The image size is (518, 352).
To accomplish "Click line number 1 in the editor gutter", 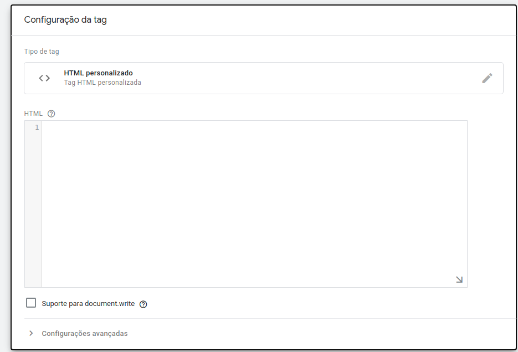I will 37,127.
